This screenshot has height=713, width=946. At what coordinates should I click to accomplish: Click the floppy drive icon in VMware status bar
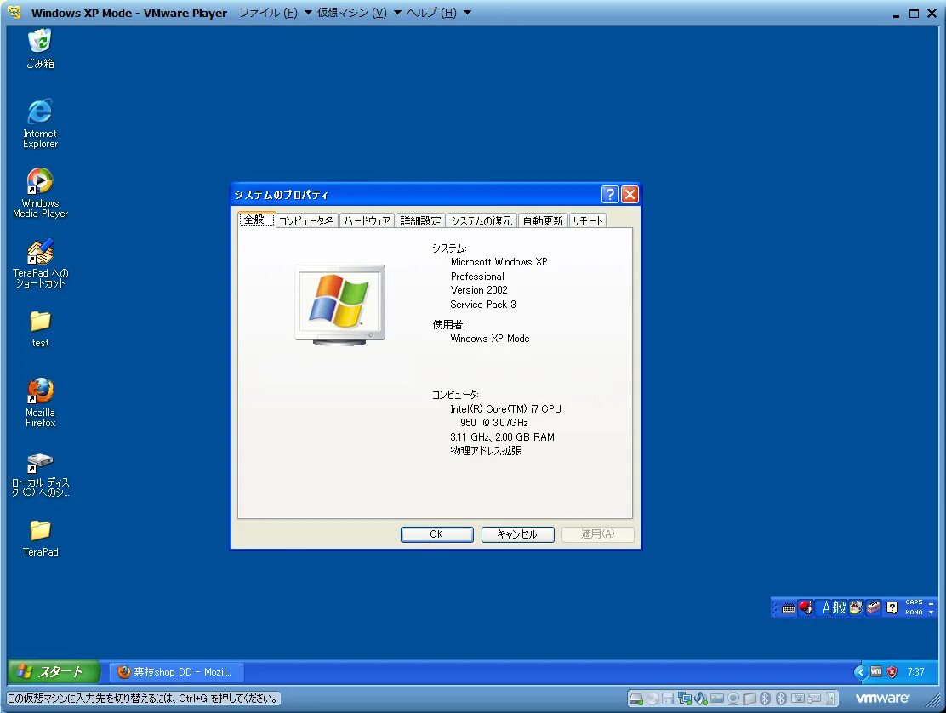pos(668,699)
